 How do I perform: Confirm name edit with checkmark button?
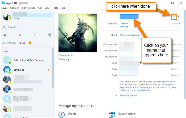coord(174,17)
